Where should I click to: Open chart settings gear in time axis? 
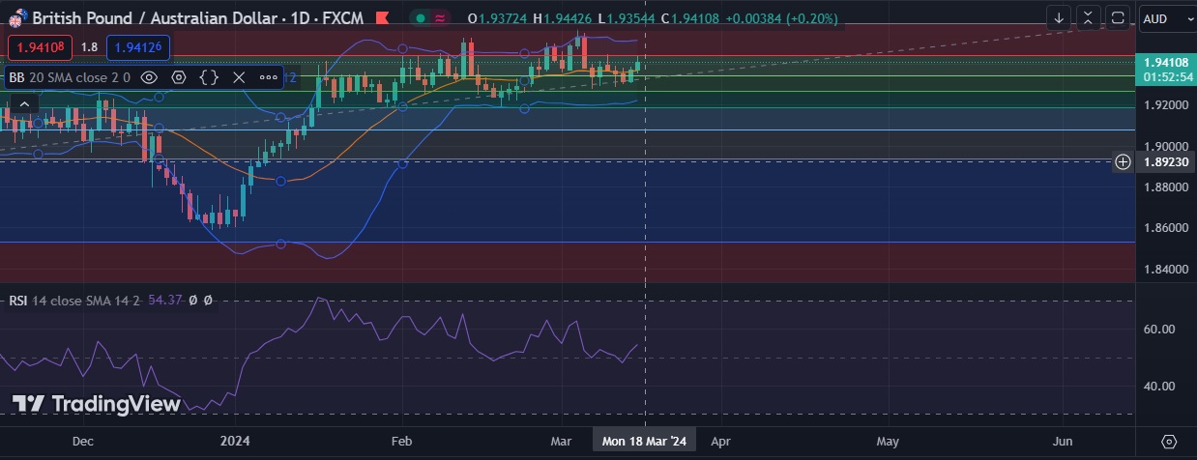point(1168,442)
